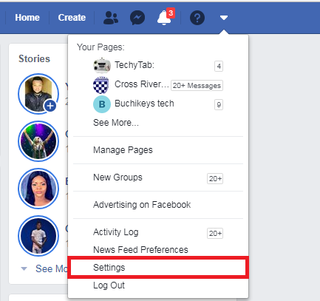
Task: Click the Buchikeys tech B avatar
Action: (102, 104)
